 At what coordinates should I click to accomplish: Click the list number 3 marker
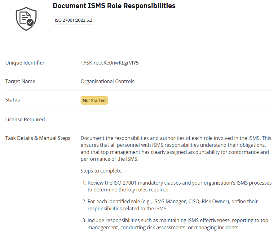pos(84,221)
